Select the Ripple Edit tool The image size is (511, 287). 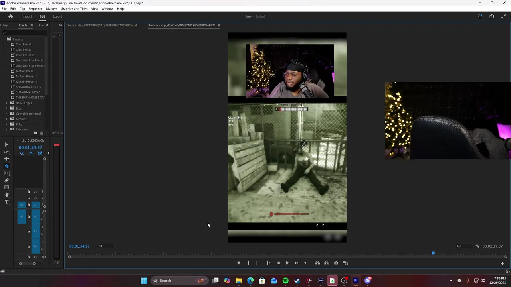point(6,159)
